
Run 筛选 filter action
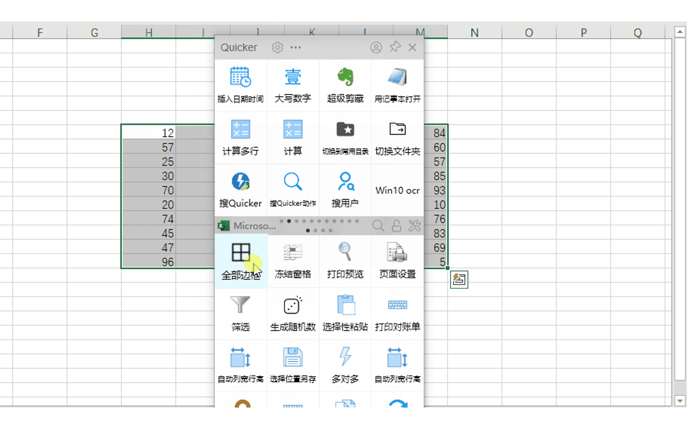[x=240, y=314]
